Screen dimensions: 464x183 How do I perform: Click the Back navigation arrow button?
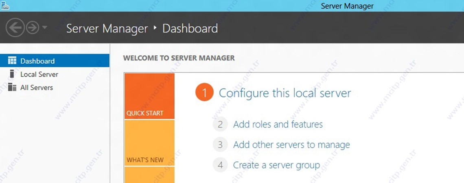pyautogui.click(x=15, y=28)
